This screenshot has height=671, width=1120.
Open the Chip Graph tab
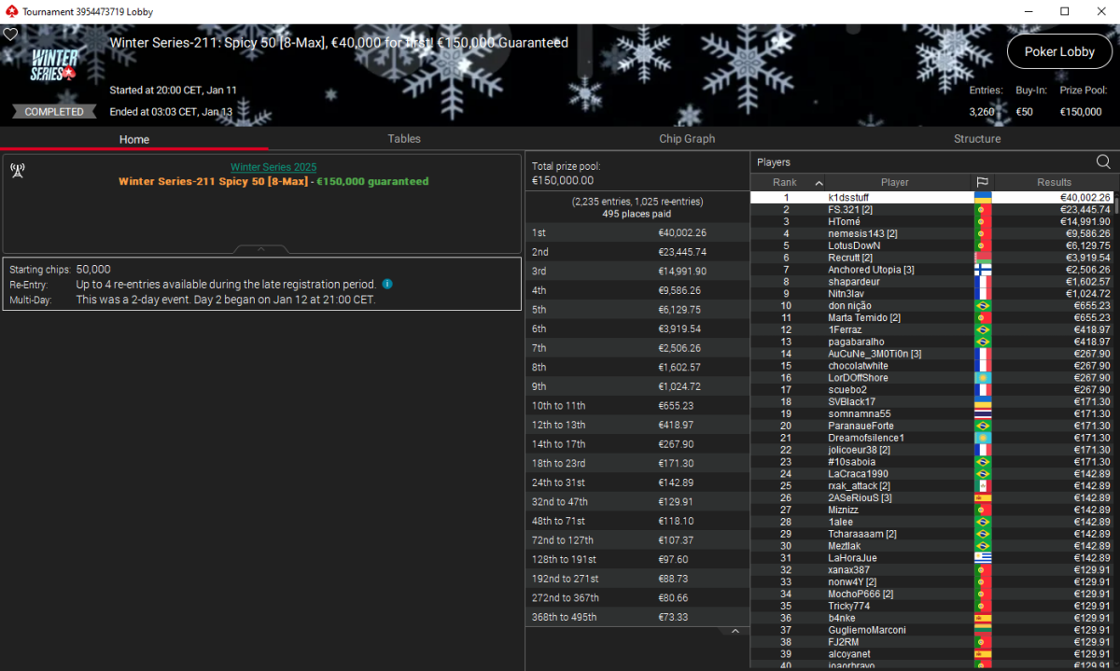686,139
